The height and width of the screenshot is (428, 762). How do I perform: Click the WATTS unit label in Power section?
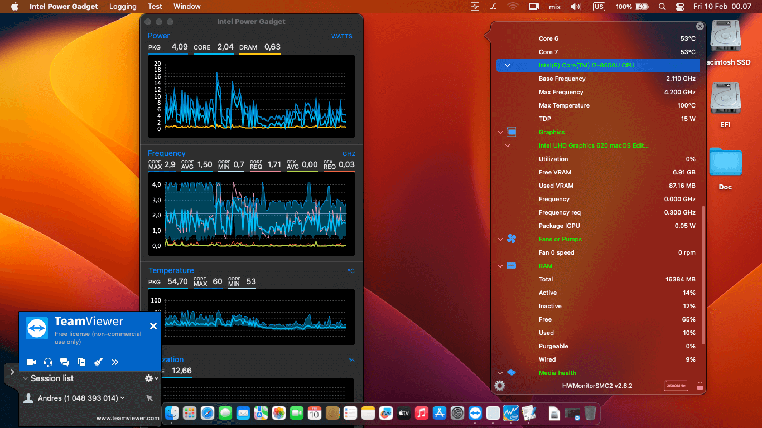342,36
